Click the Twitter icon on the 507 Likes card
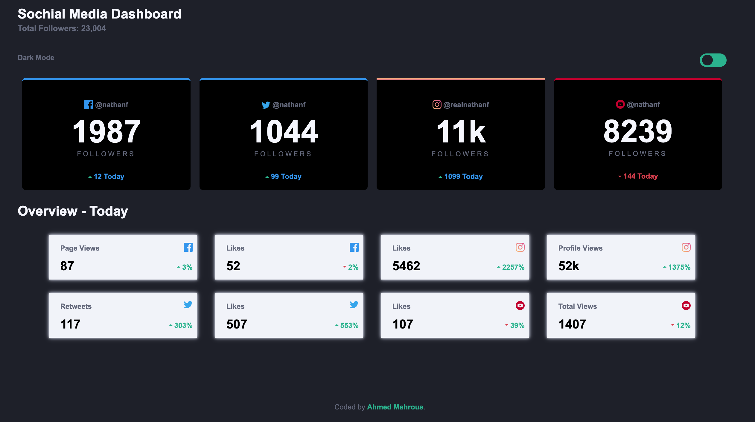 [354, 305]
